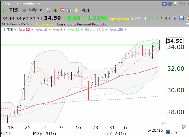Image resolution: width=189 pixels, height=137 pixels.
Task: Toggle the A arithmetic scale button
Action: coord(168,132)
